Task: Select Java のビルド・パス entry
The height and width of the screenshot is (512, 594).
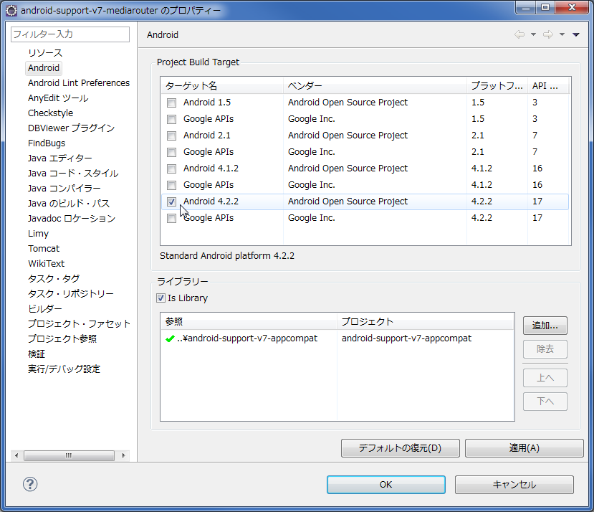Action: coord(69,203)
